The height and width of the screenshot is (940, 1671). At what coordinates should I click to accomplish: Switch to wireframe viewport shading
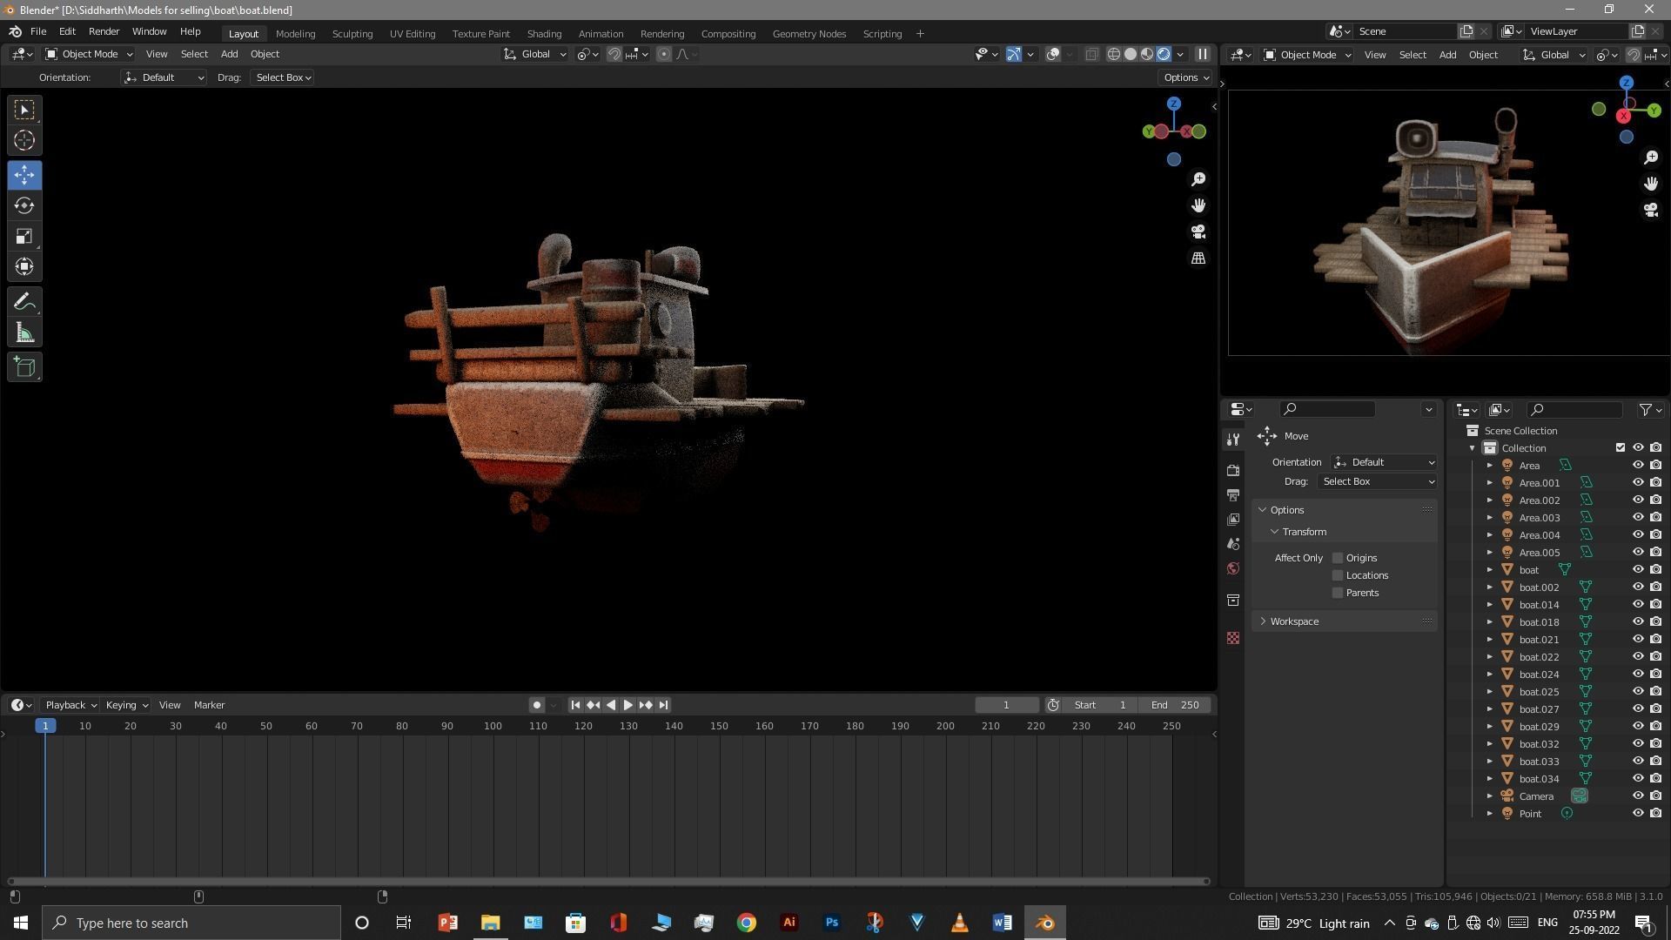[1113, 54]
